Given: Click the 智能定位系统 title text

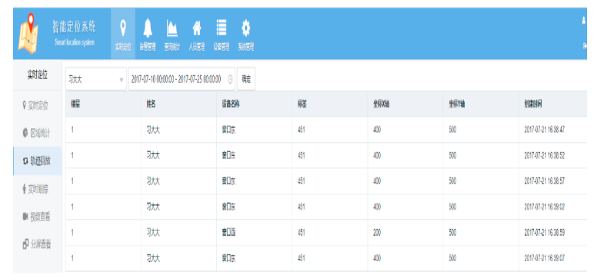Looking at the screenshot, I should [74, 27].
